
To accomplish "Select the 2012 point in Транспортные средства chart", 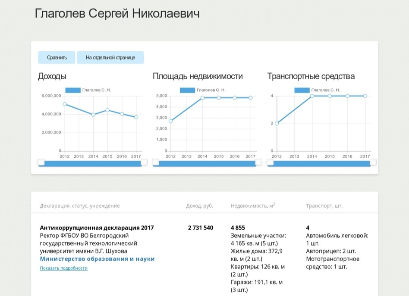I will point(277,123).
